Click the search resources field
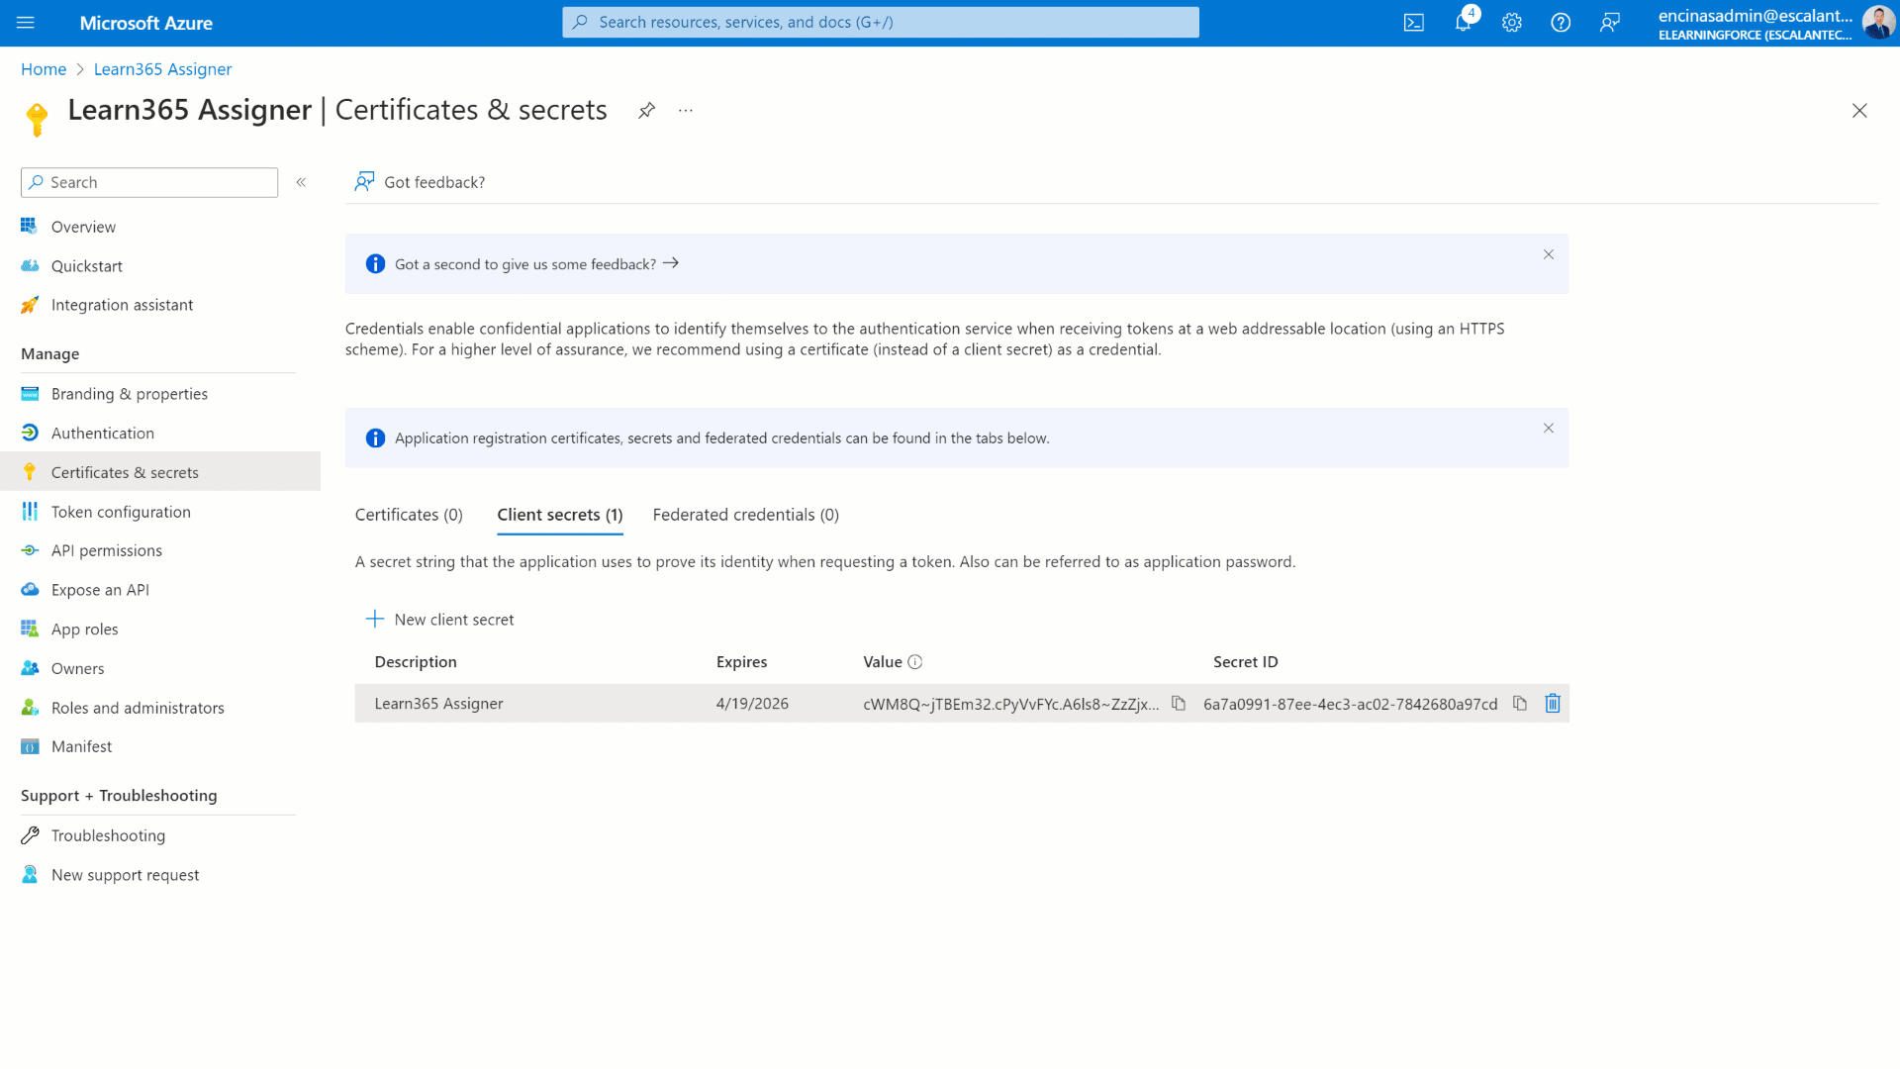The image size is (1900, 1069). (x=880, y=22)
